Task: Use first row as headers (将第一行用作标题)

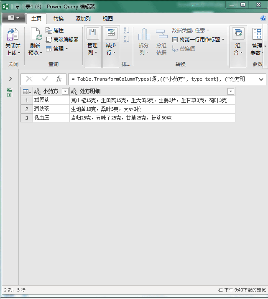Action: coord(196,40)
